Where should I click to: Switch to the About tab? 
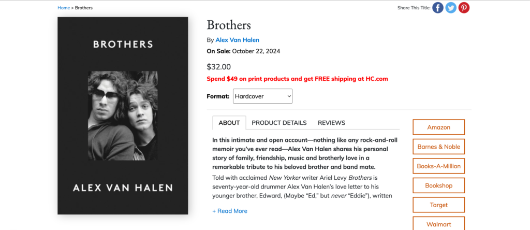point(229,123)
